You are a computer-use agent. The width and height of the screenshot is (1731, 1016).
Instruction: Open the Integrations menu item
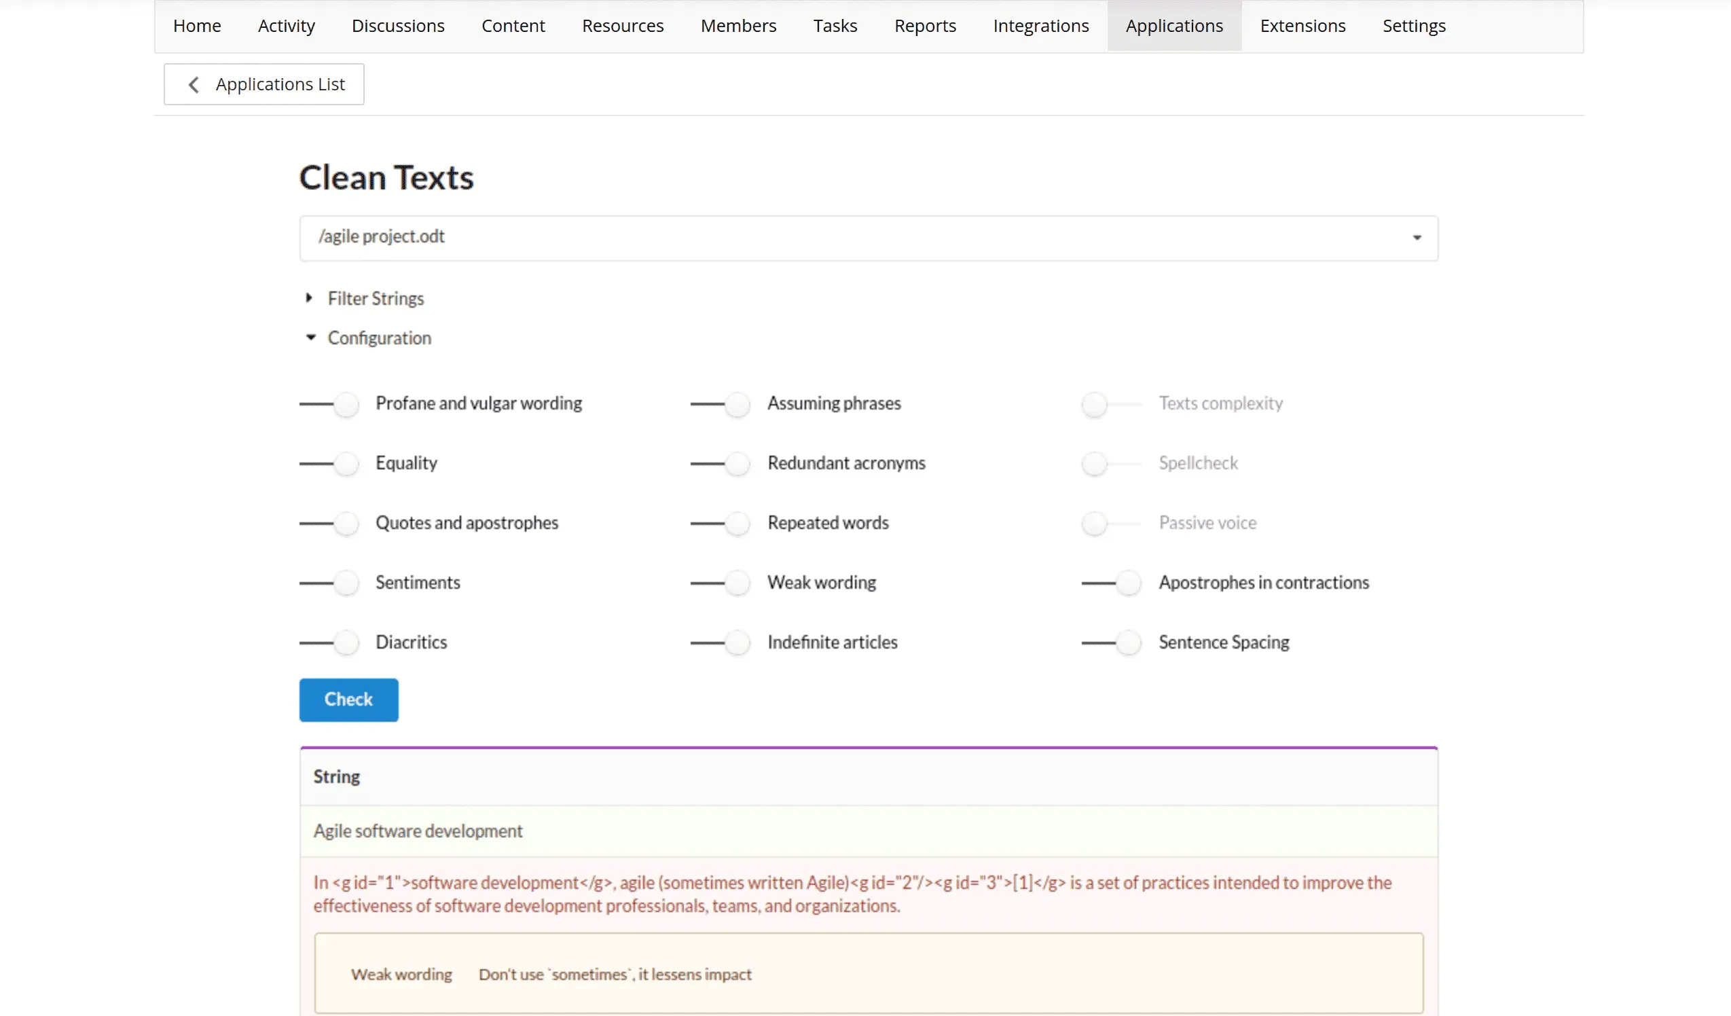[1040, 25]
